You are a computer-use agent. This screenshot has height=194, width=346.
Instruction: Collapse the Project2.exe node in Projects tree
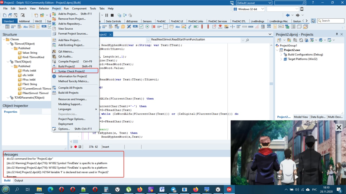point(277,50)
